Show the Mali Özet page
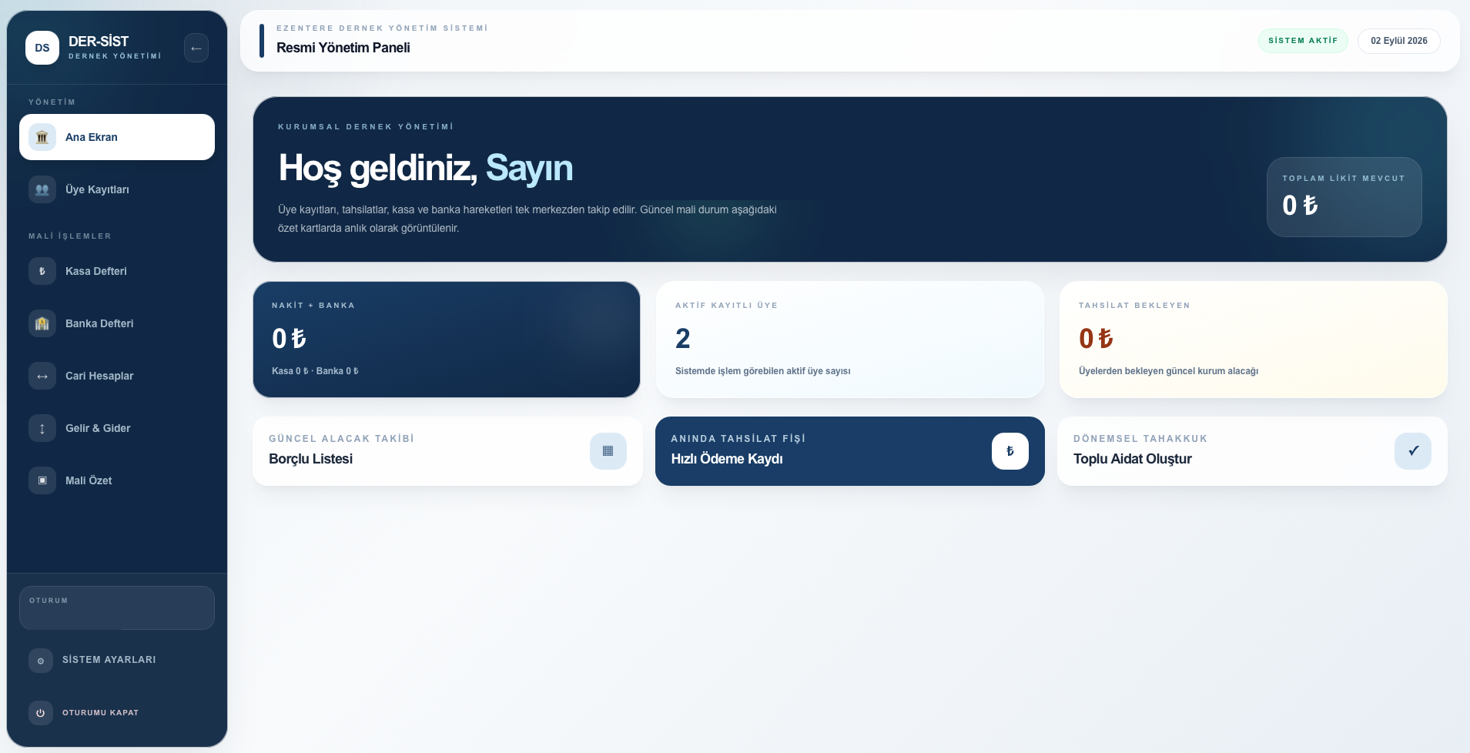The height and width of the screenshot is (753, 1470). point(117,480)
